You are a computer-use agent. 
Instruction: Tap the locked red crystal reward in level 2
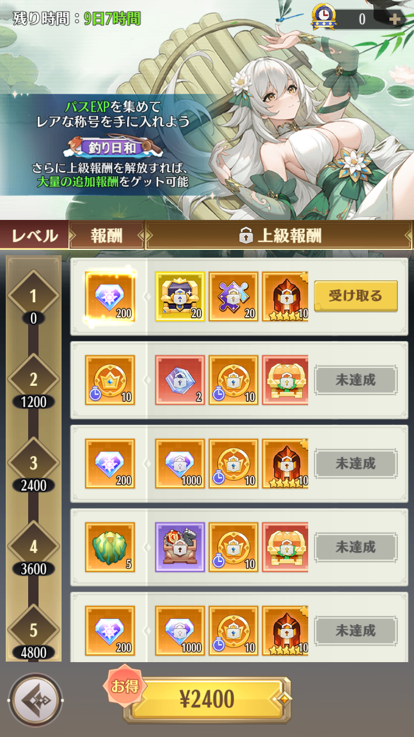[x=180, y=380]
